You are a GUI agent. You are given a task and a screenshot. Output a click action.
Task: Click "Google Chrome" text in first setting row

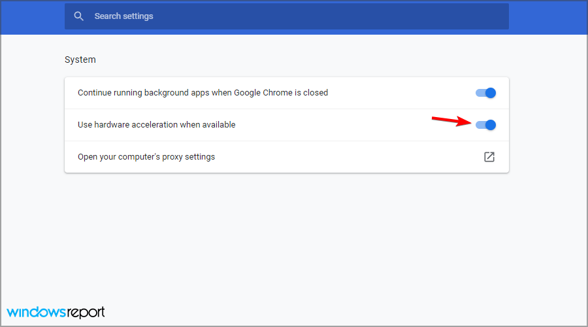(263, 93)
